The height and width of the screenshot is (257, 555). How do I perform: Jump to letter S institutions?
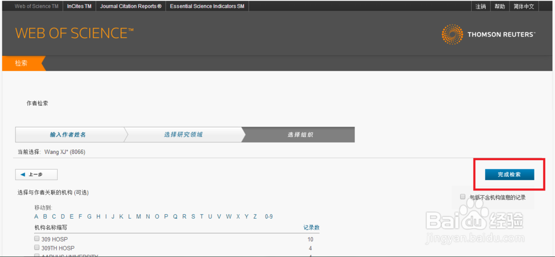click(193, 217)
